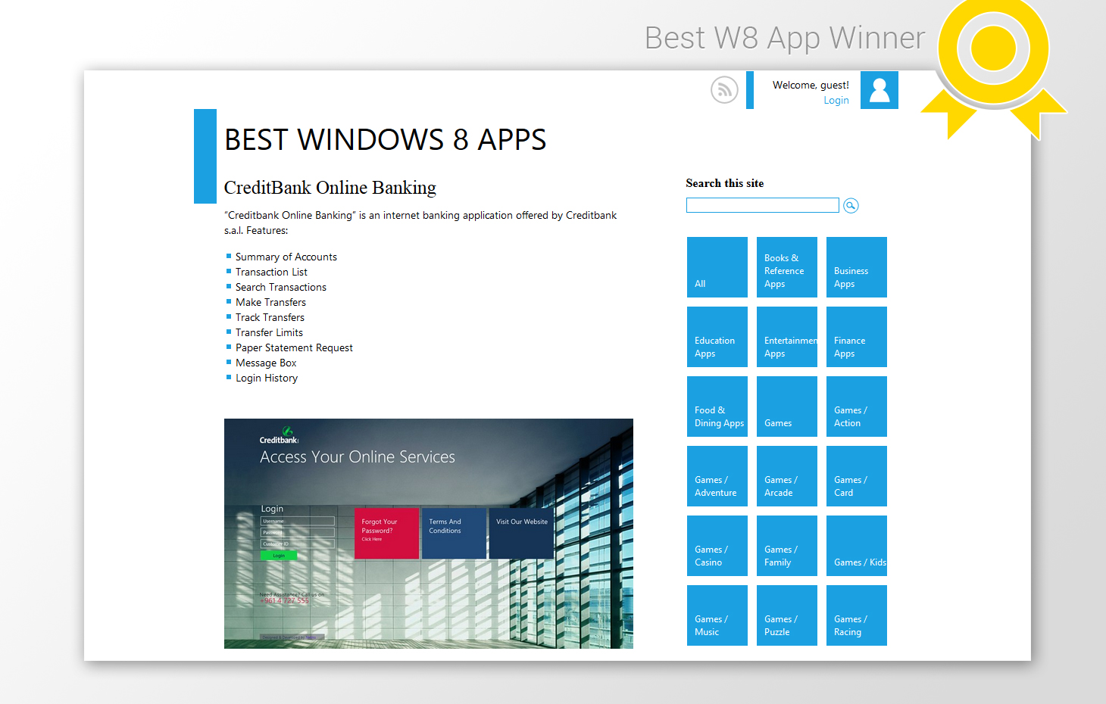The width and height of the screenshot is (1106, 704).
Task: Open the Entertainment Apps tile
Action: 787,337
